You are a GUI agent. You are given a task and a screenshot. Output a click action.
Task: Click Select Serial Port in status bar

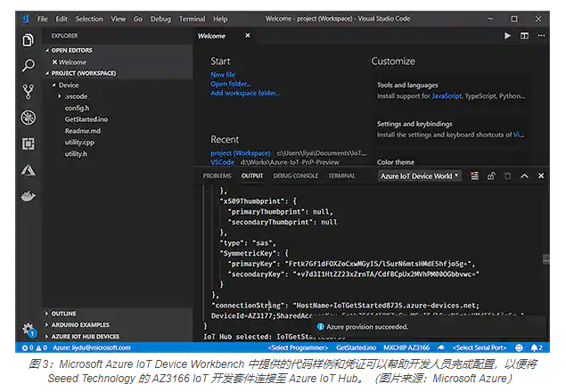(480, 348)
